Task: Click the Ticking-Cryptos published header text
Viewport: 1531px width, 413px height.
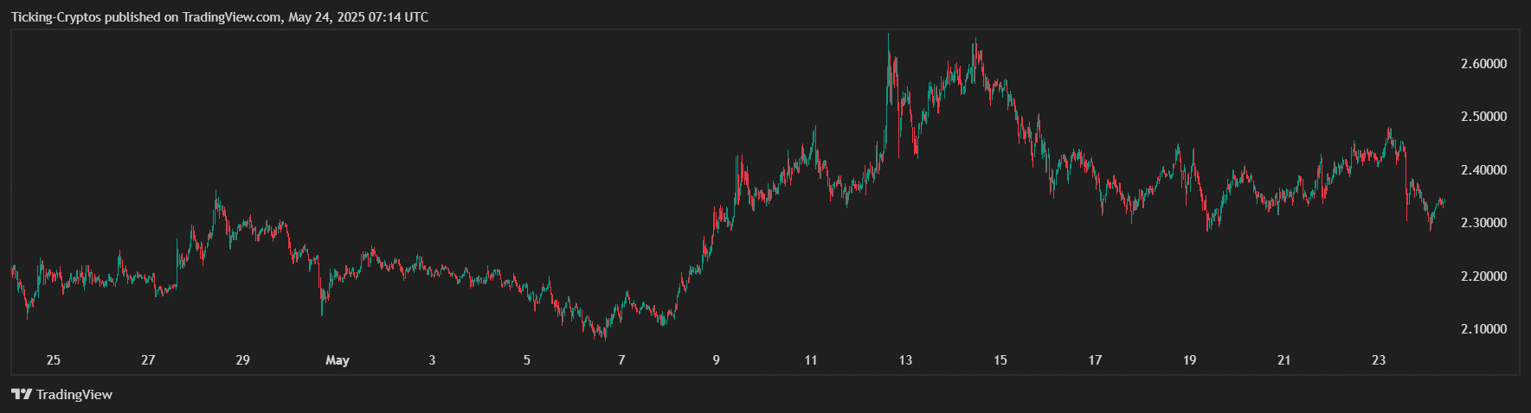Action: (x=220, y=17)
